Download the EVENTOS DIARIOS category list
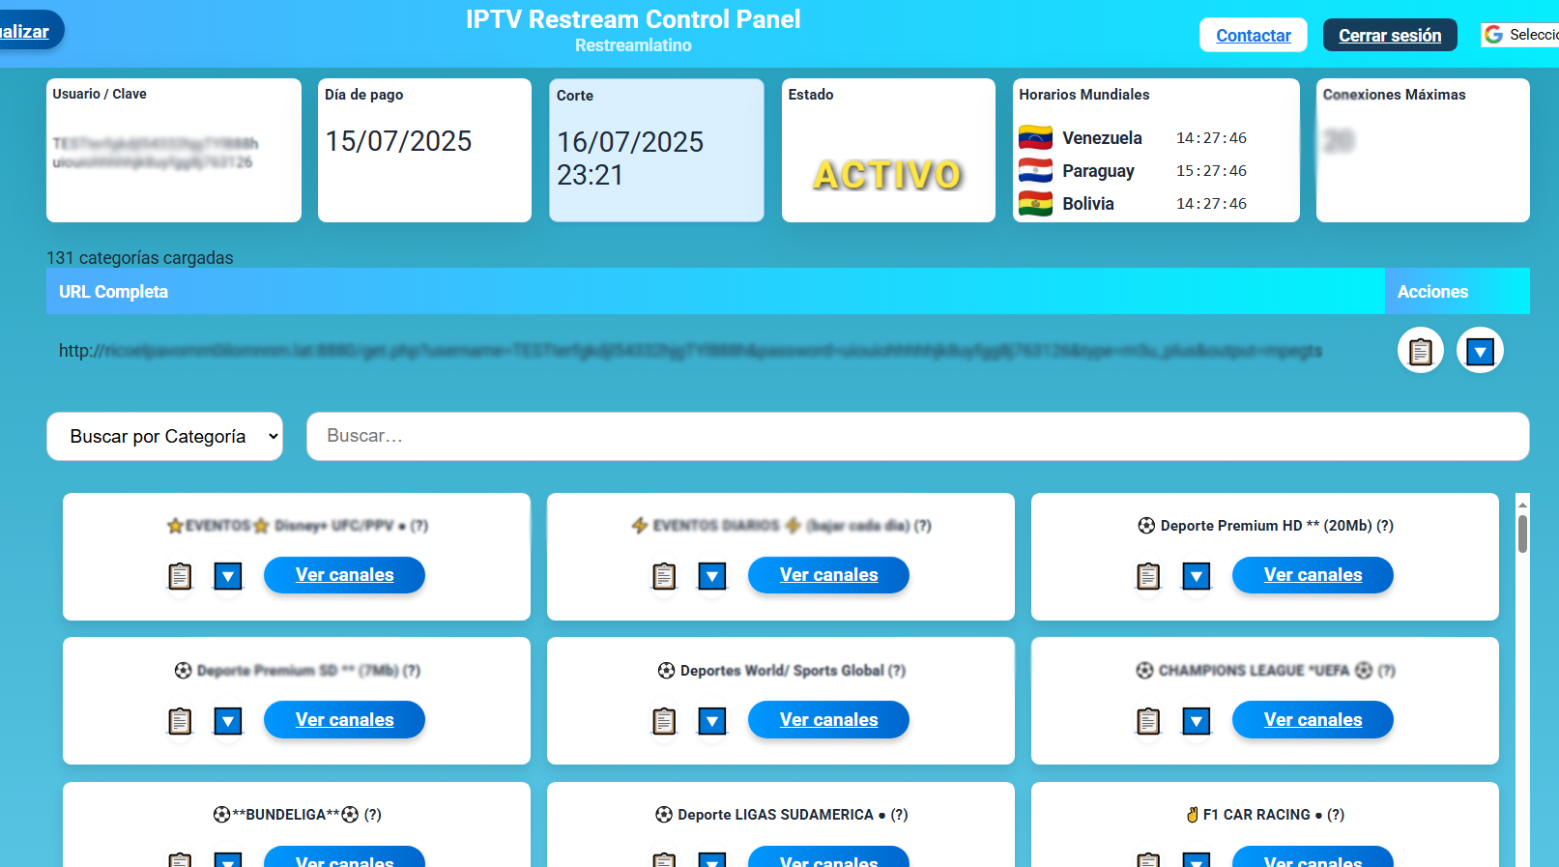 (712, 576)
